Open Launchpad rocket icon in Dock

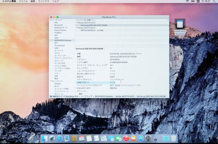pos(52,138)
